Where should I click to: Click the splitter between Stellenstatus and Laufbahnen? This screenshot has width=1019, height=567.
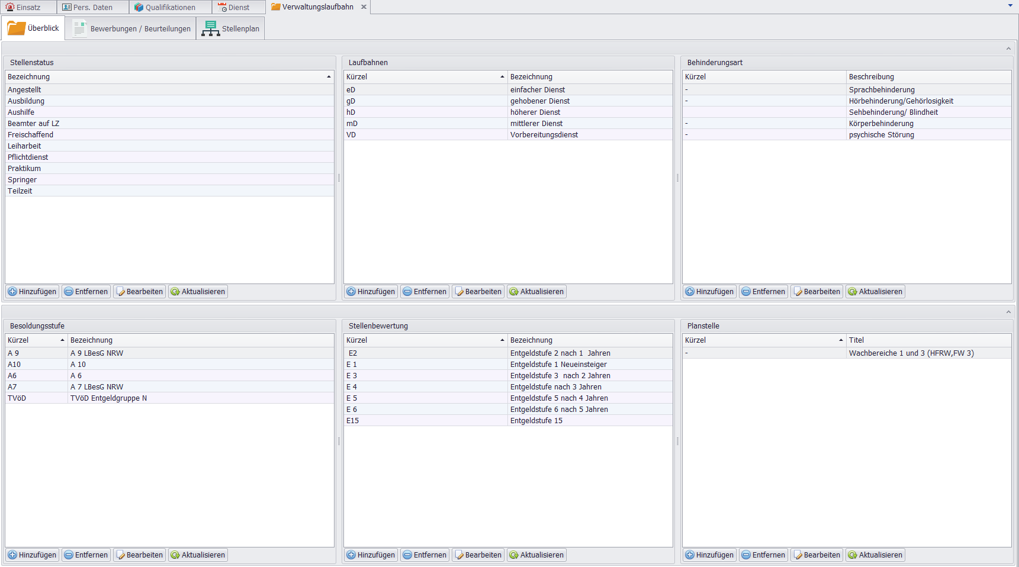tap(339, 178)
